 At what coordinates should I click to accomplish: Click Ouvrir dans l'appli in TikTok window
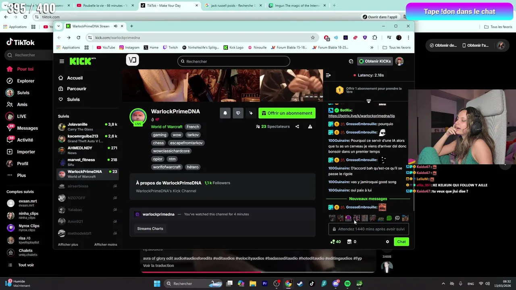tap(380, 17)
